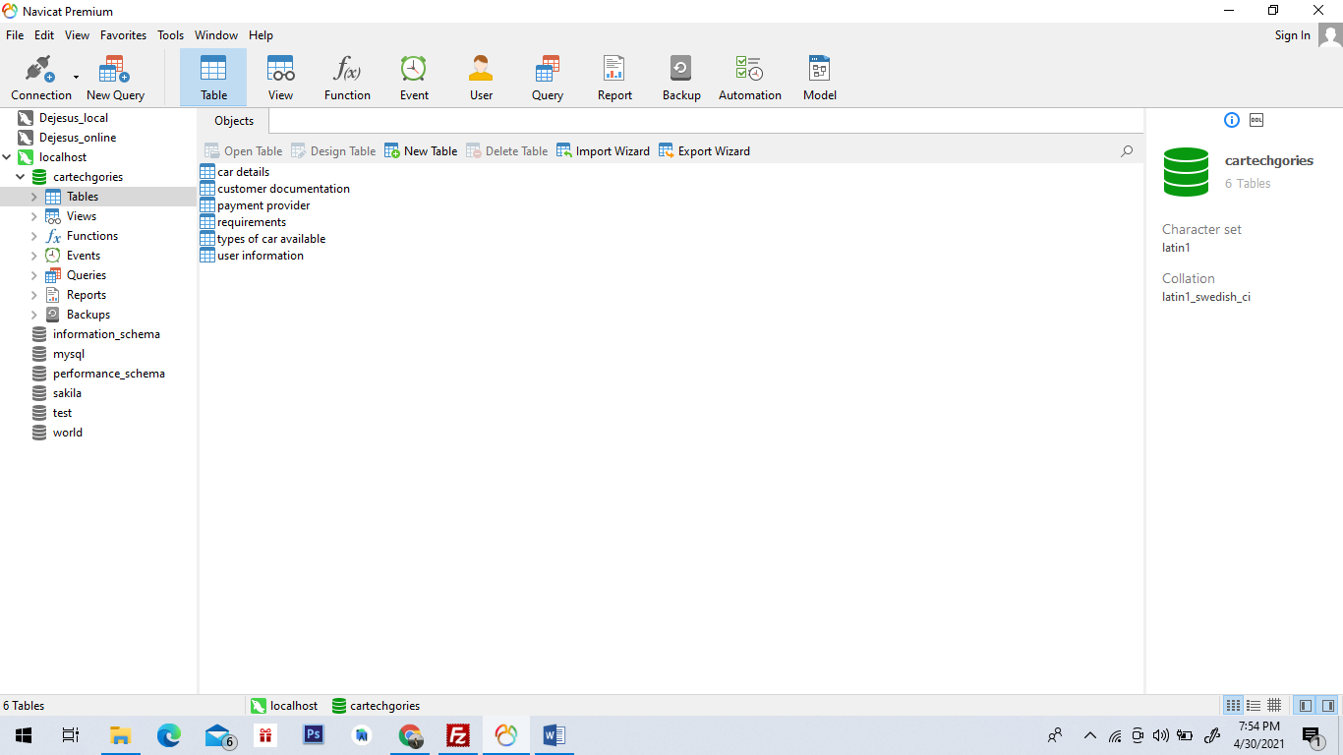1343x755 pixels.
Task: Open the Connection dropdown arrow
Action: pos(76,78)
